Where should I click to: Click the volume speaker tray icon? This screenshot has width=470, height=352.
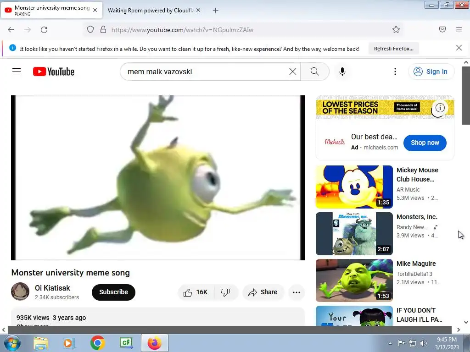pyautogui.click(x=424, y=343)
